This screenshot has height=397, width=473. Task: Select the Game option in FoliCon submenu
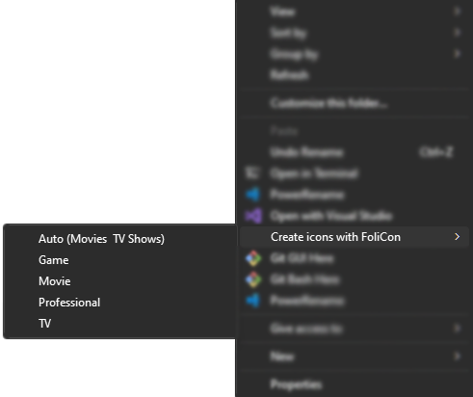[x=120, y=260]
